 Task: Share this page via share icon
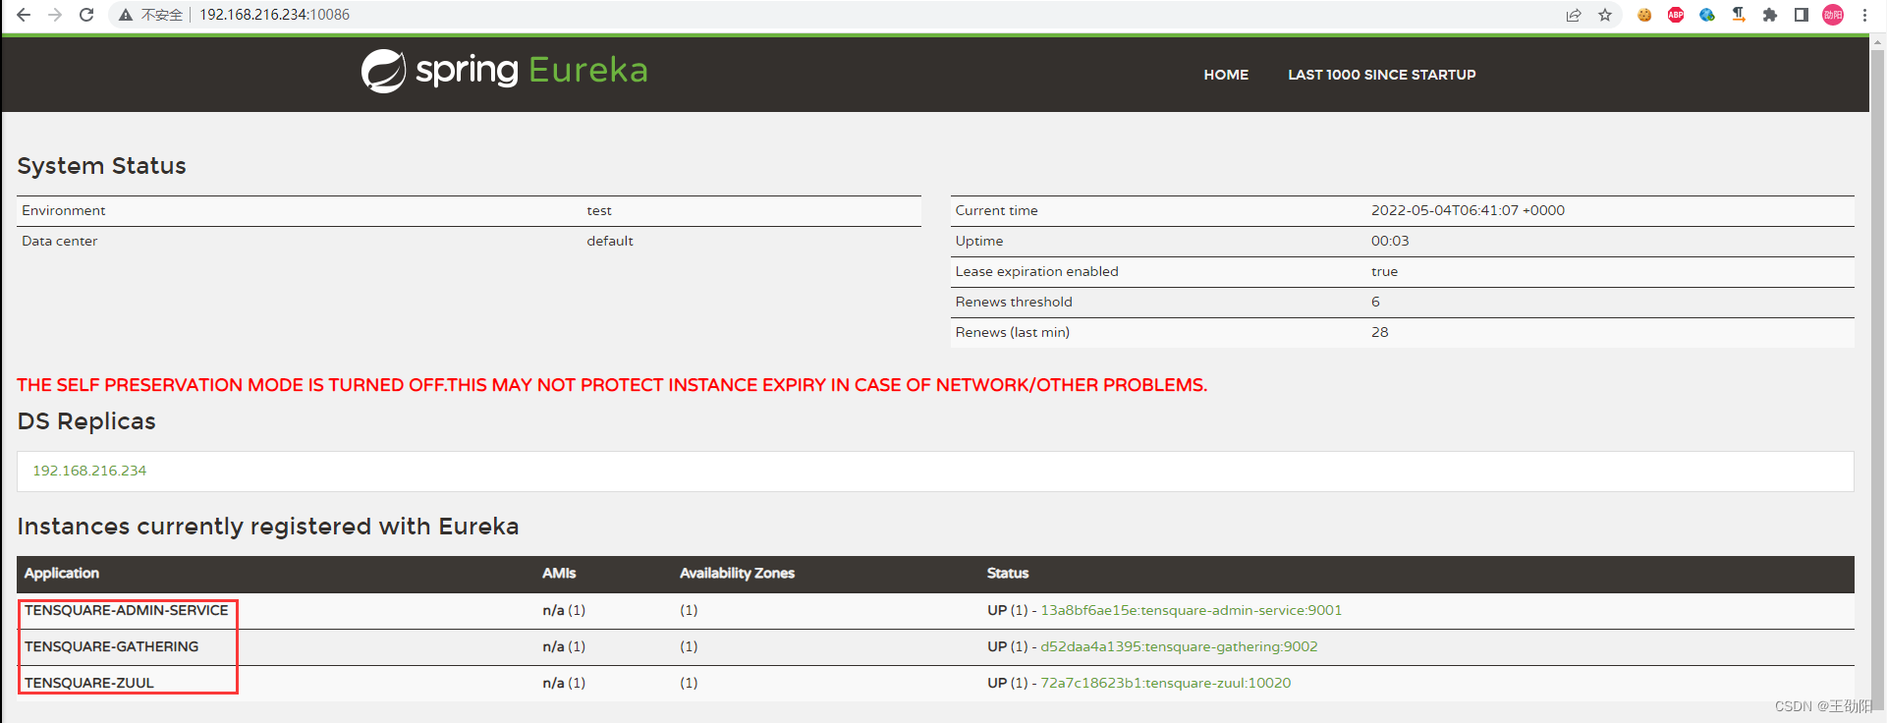[1574, 15]
